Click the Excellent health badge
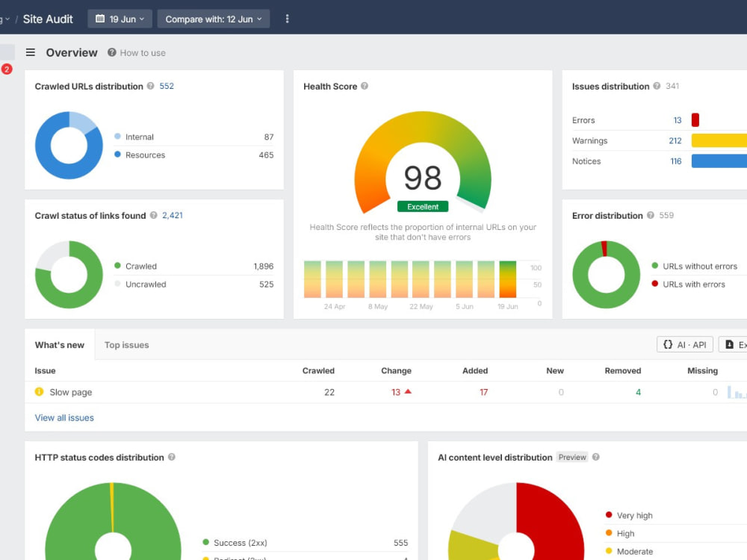 [423, 207]
